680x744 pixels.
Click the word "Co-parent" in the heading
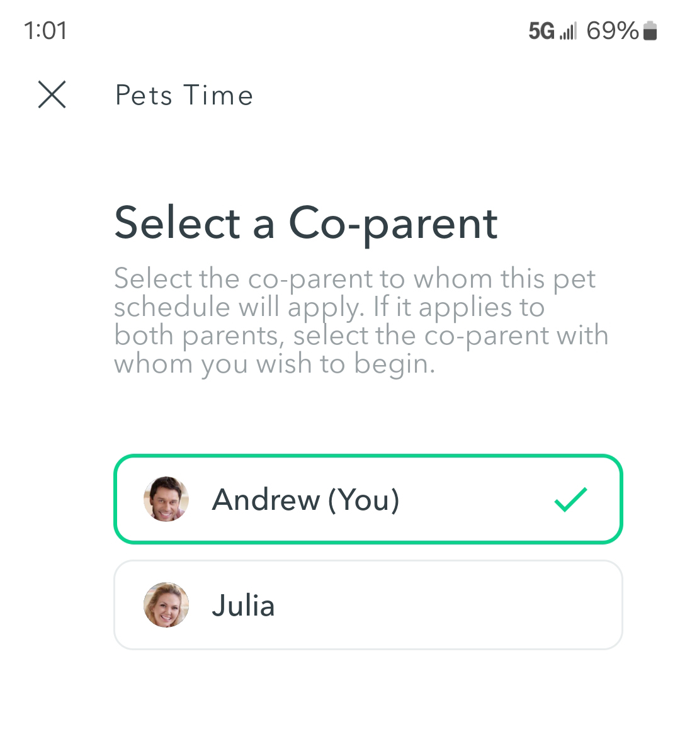393,224
